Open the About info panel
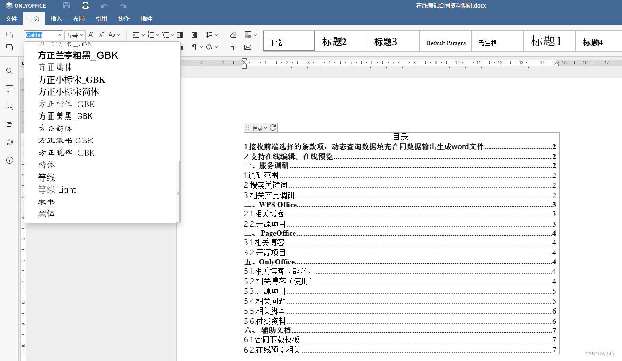This screenshot has width=622, height=361. click(x=9, y=160)
